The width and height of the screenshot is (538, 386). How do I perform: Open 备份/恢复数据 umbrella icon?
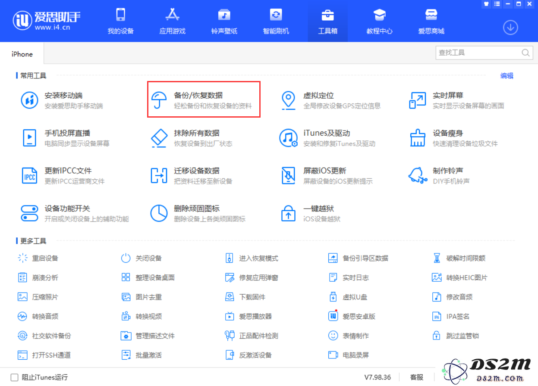tap(159, 100)
